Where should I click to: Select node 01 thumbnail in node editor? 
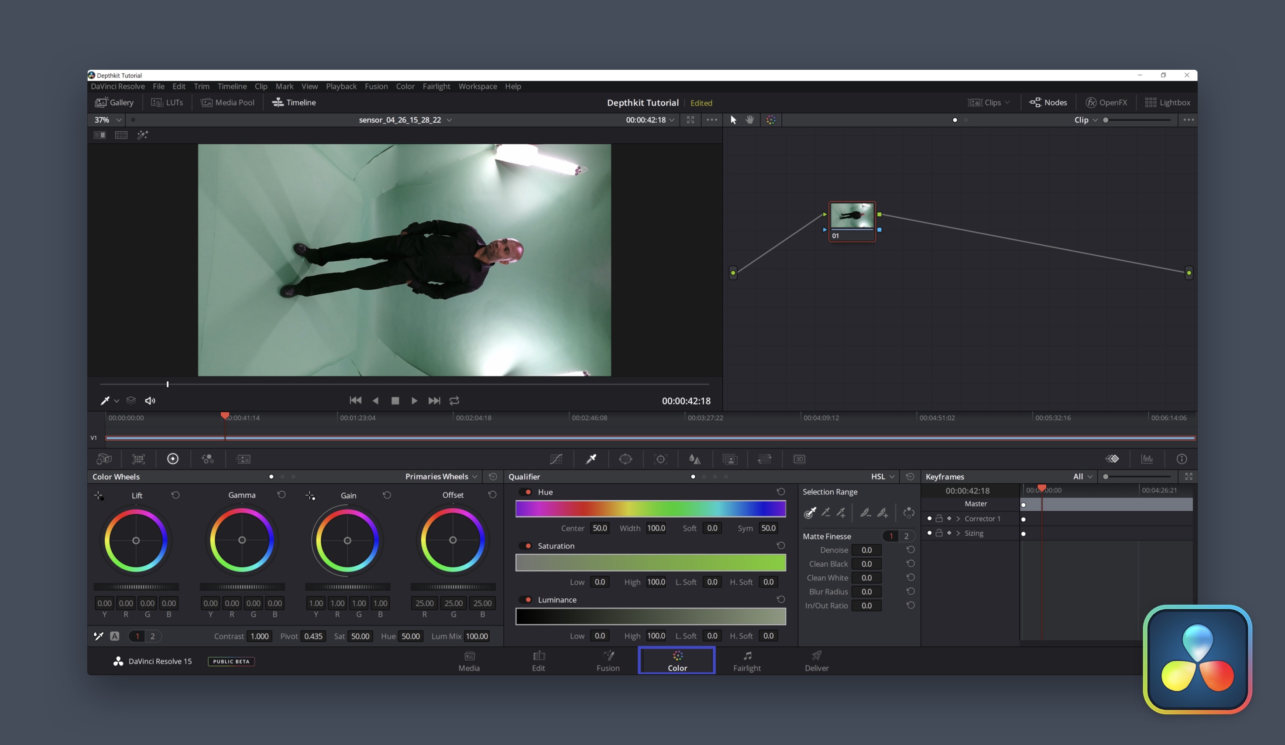pos(852,216)
